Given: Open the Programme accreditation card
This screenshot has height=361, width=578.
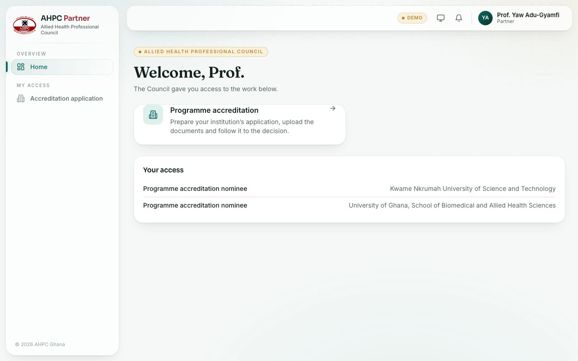Looking at the screenshot, I should pyautogui.click(x=240, y=125).
